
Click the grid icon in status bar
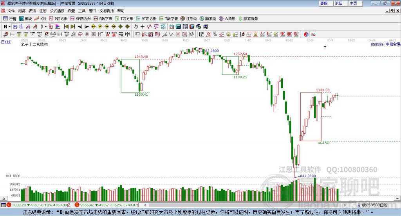pos(3,205)
